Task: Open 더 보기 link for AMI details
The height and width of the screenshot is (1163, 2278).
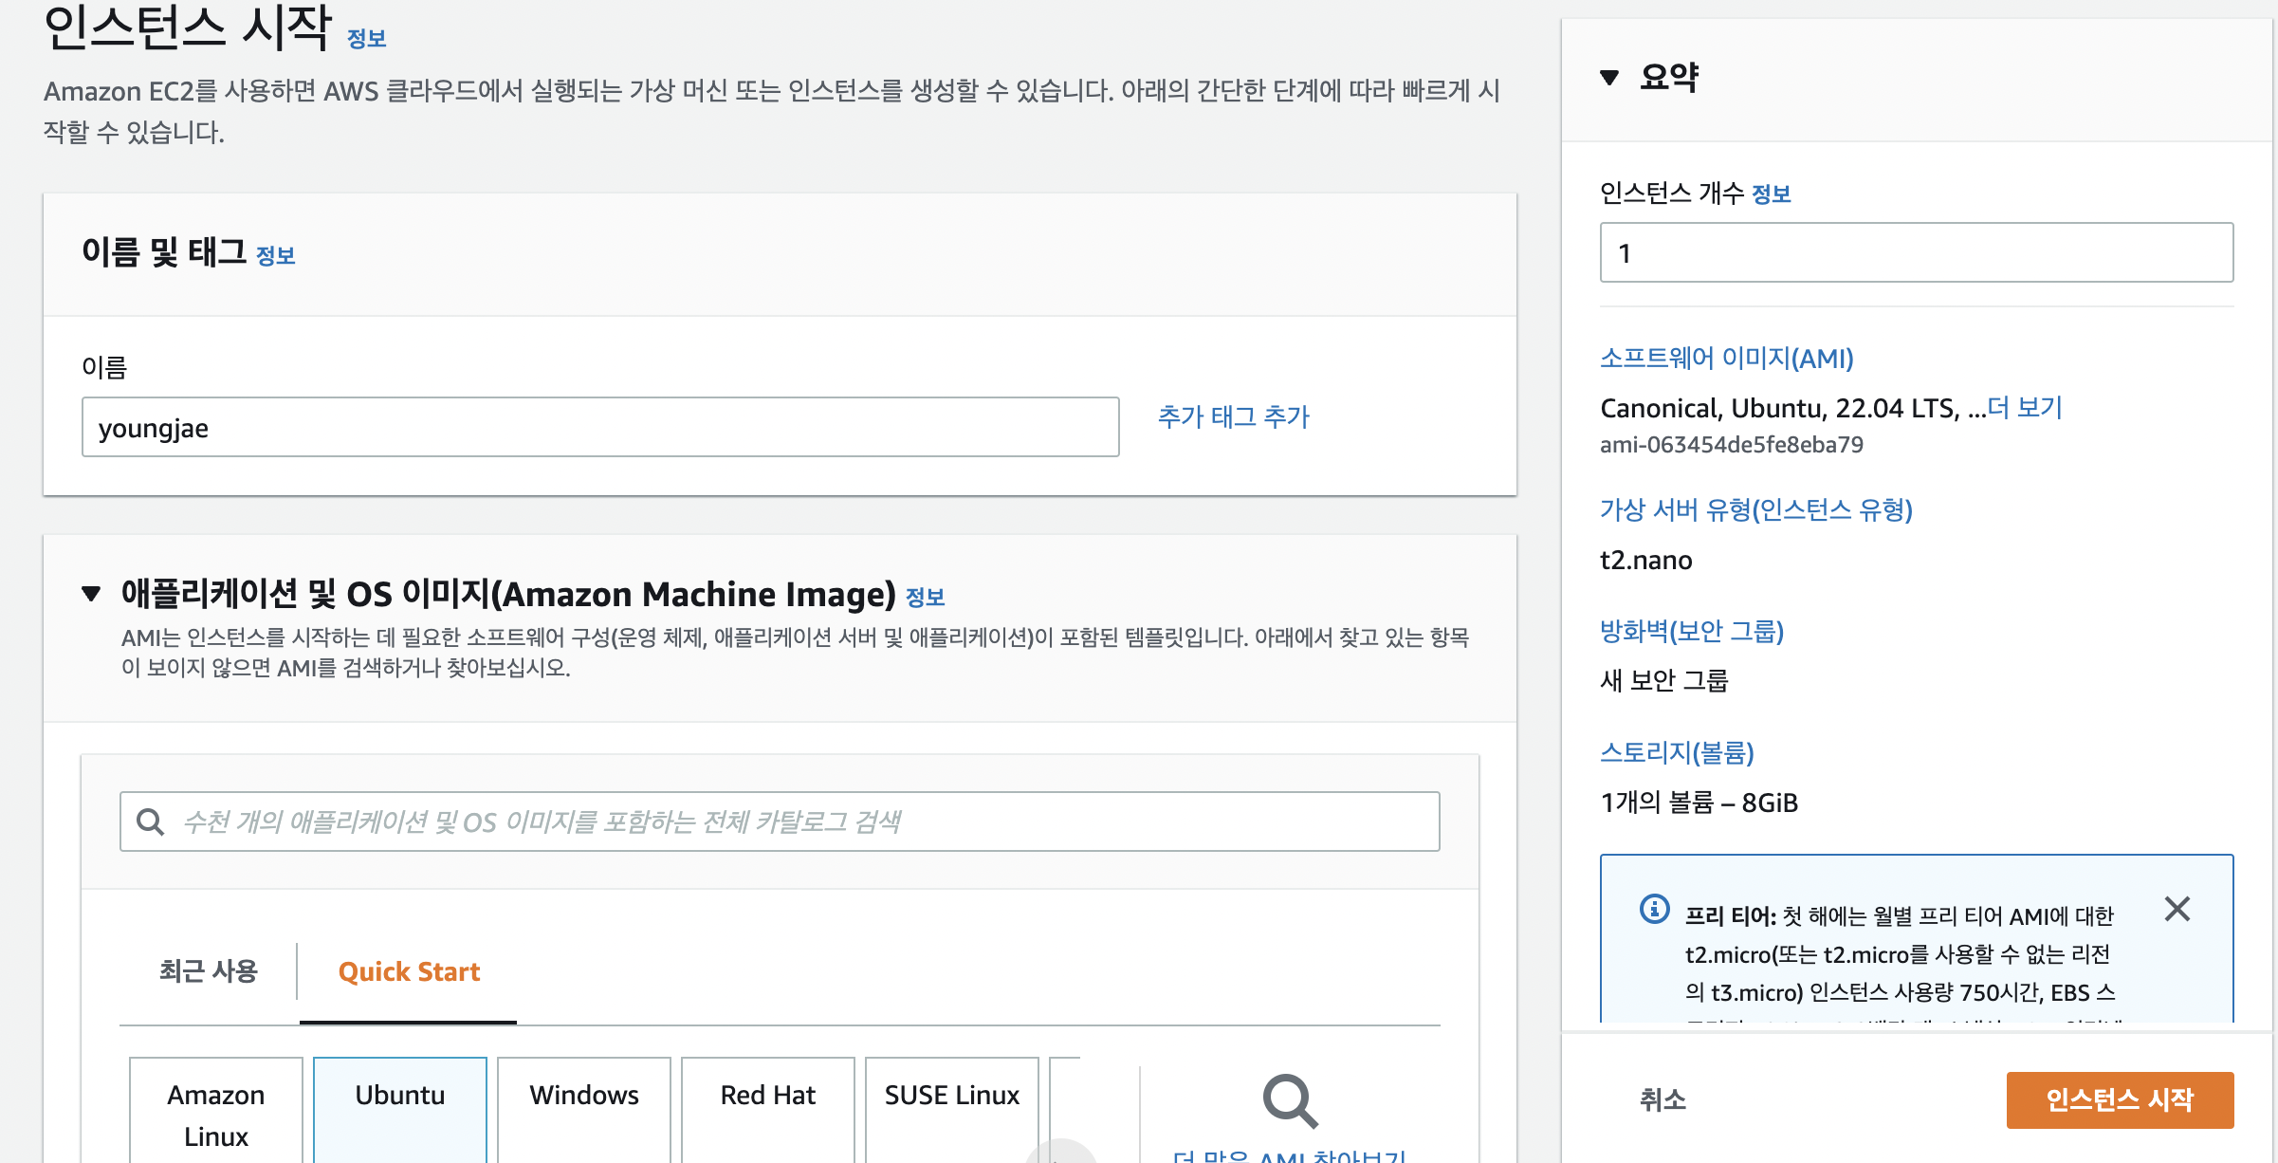Action: pos(2025,408)
